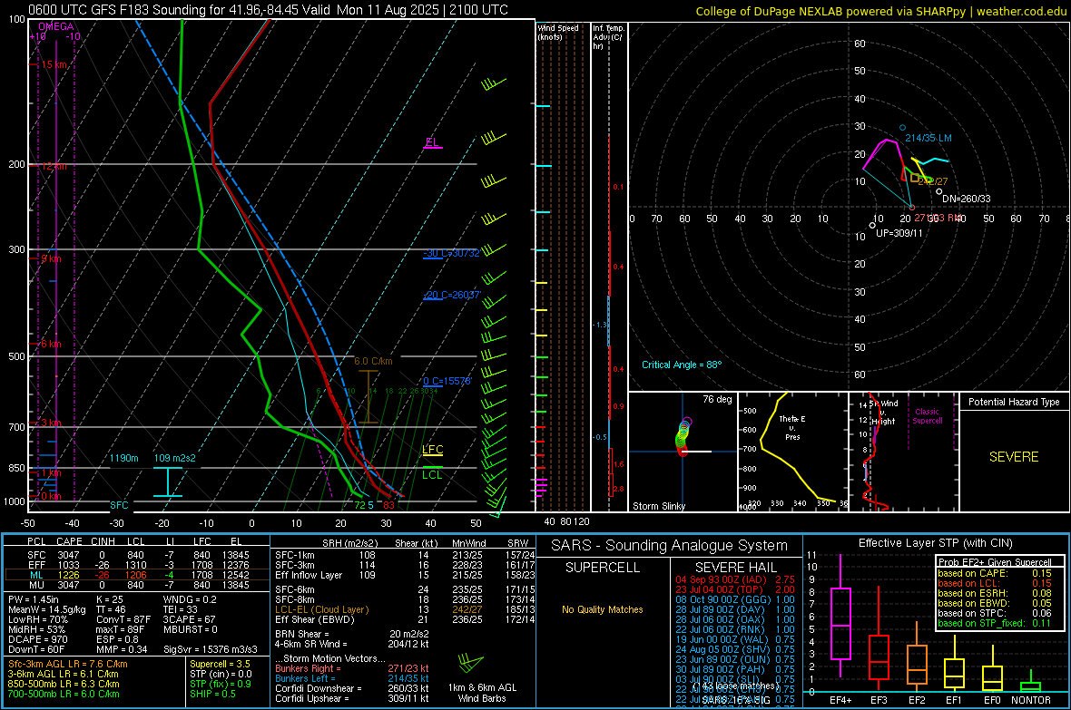Click the 1190m effective inflow base label
1071x710 pixels.
point(124,458)
